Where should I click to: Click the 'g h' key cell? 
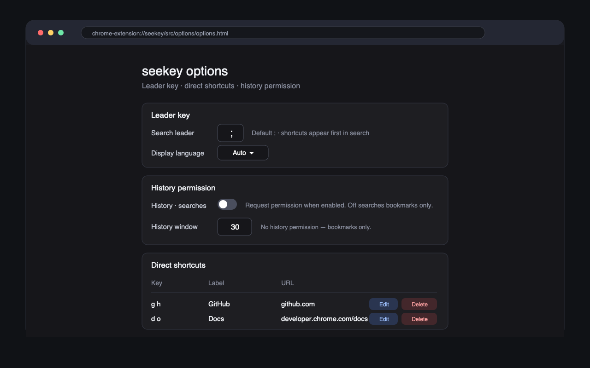[156, 304]
